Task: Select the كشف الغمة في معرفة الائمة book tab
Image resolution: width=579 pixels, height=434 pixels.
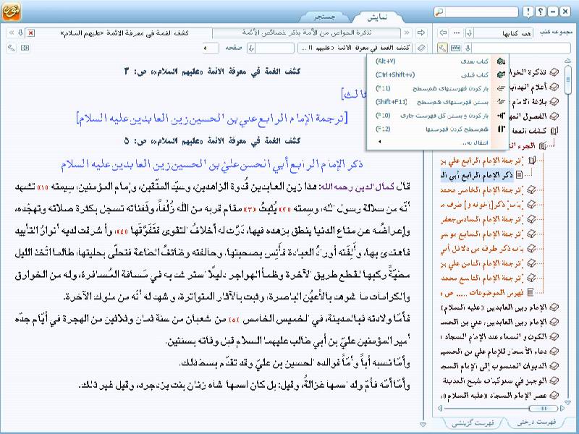Action: pyautogui.click(x=124, y=33)
